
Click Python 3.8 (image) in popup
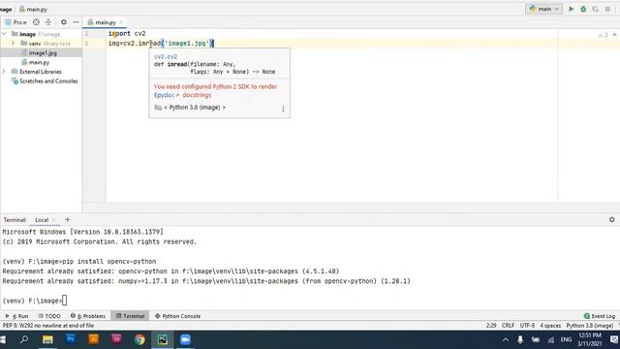tap(195, 108)
